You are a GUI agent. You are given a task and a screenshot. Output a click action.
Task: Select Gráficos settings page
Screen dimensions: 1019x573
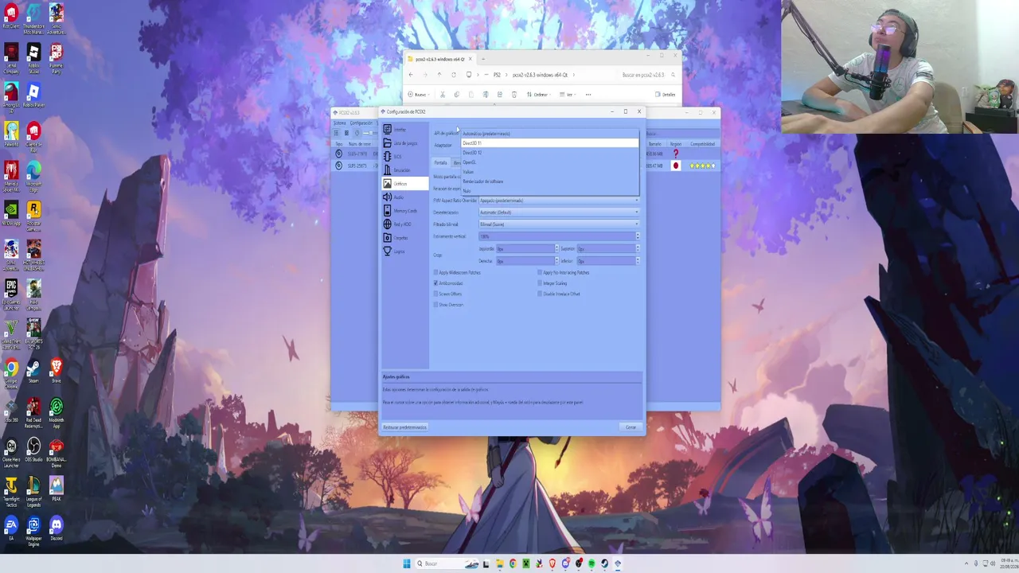404,184
